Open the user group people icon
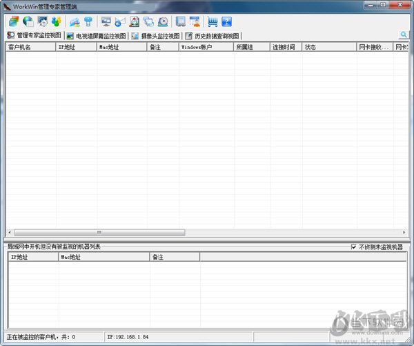Image resolution: width=414 pixels, height=346 pixels. click(57, 21)
